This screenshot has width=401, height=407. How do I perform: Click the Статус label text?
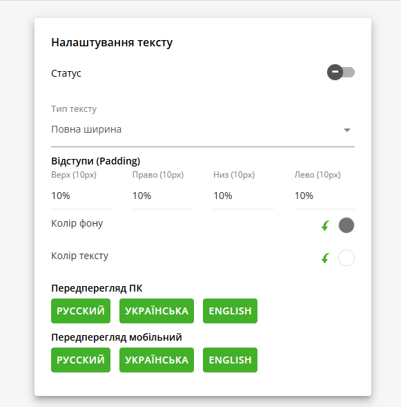pyautogui.click(x=66, y=73)
